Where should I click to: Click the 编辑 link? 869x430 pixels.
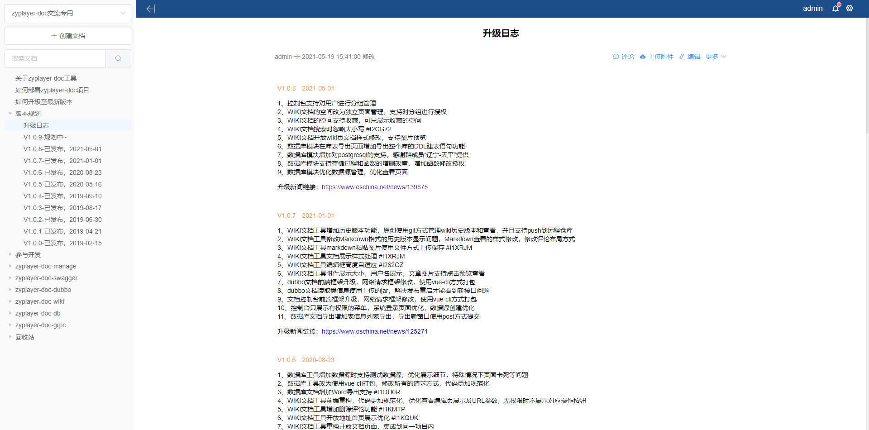(693, 57)
